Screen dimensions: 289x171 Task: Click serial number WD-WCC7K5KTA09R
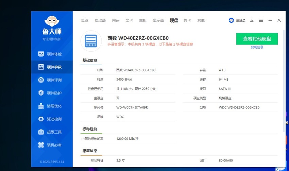pos(132,107)
